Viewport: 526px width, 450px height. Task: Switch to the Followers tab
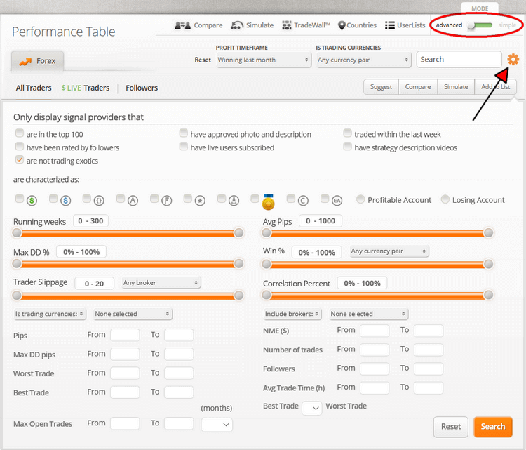(x=142, y=88)
